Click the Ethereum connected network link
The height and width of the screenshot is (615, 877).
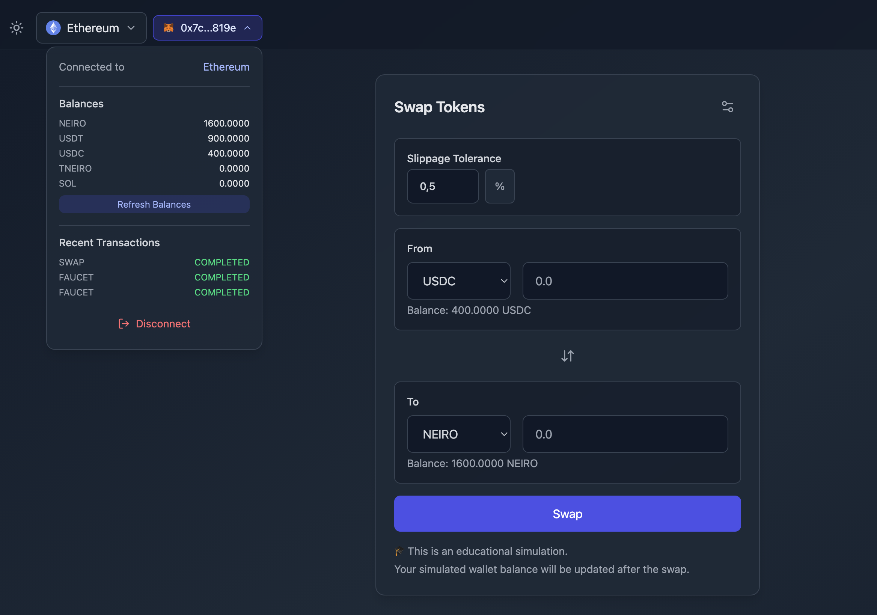coord(226,67)
